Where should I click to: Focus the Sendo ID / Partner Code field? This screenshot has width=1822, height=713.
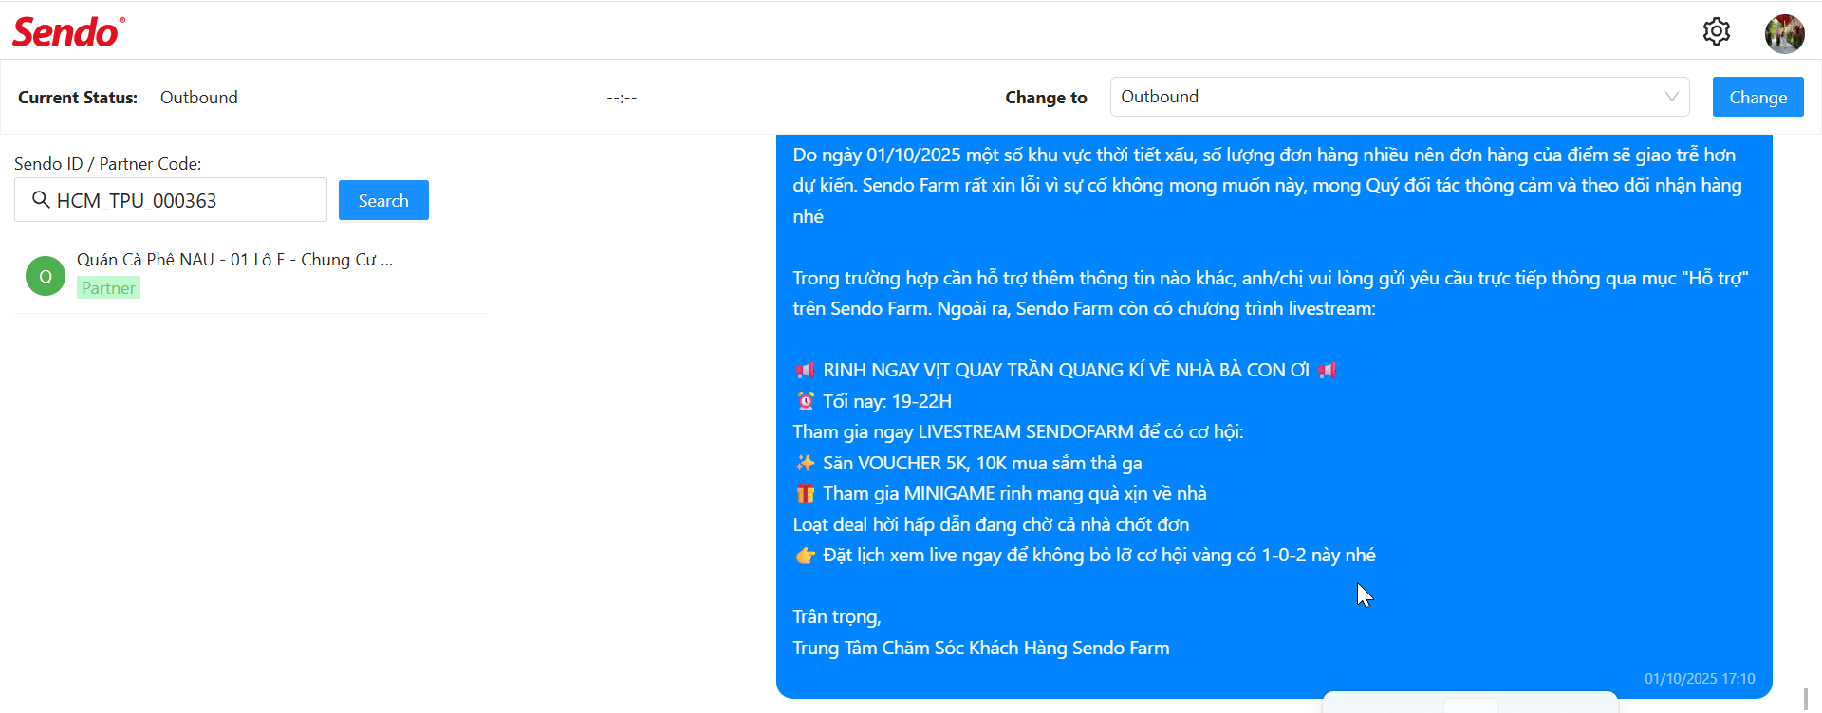tap(171, 200)
